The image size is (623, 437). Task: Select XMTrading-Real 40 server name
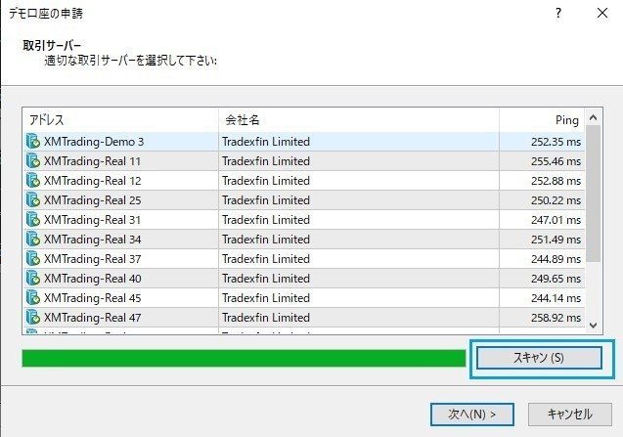(92, 278)
